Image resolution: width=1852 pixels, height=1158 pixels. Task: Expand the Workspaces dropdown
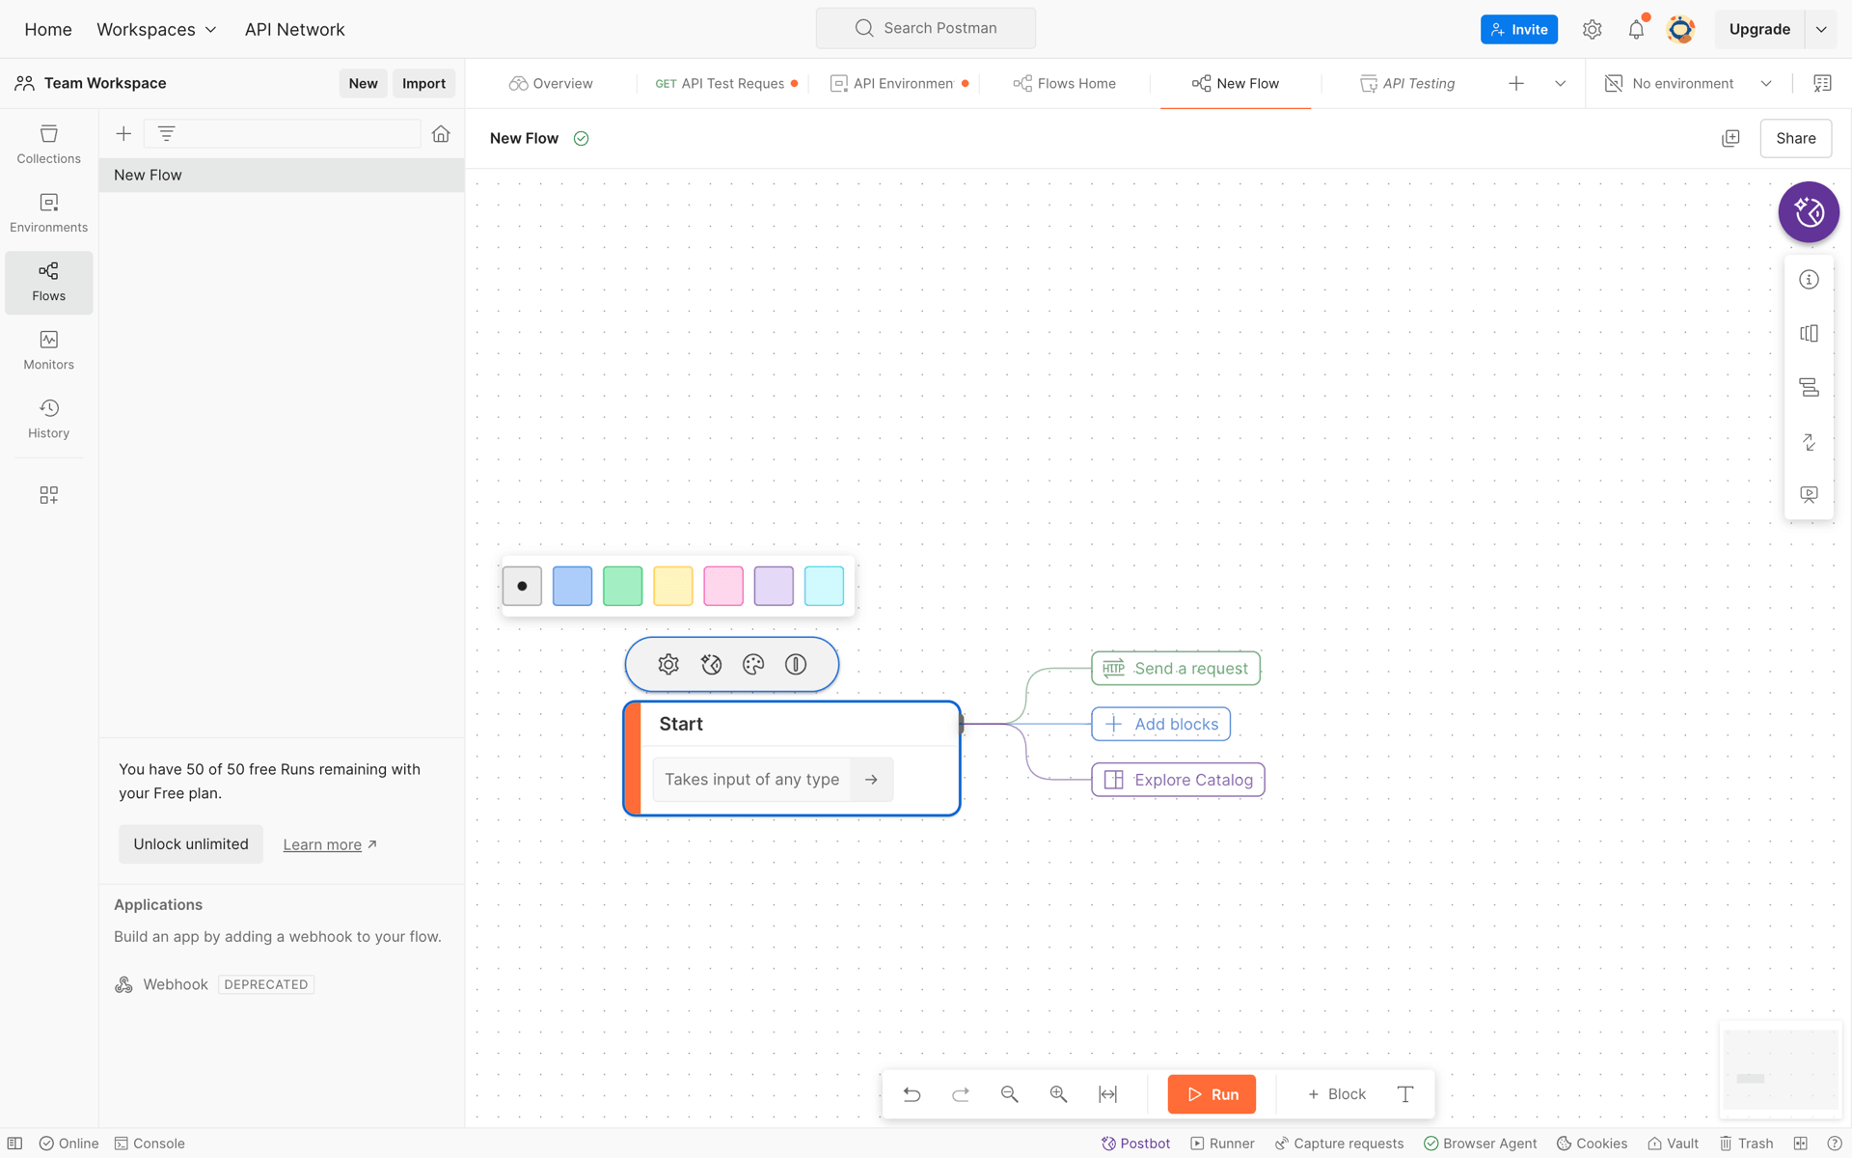point(156,30)
